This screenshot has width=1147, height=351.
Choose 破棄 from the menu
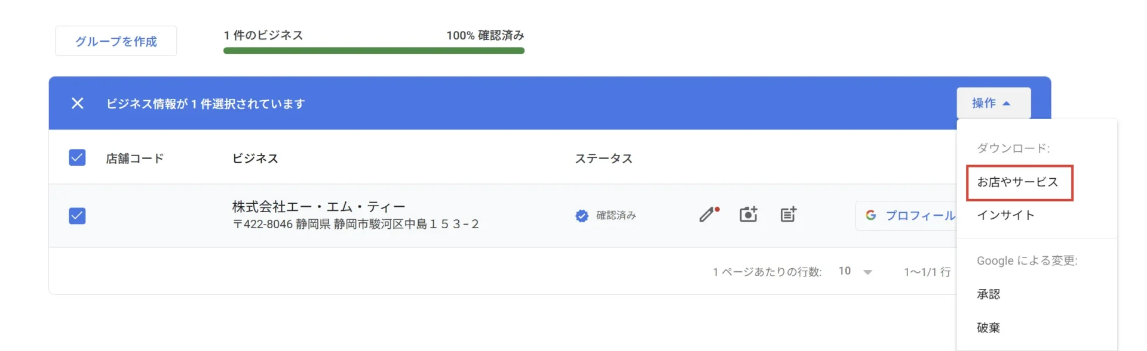[x=989, y=328]
